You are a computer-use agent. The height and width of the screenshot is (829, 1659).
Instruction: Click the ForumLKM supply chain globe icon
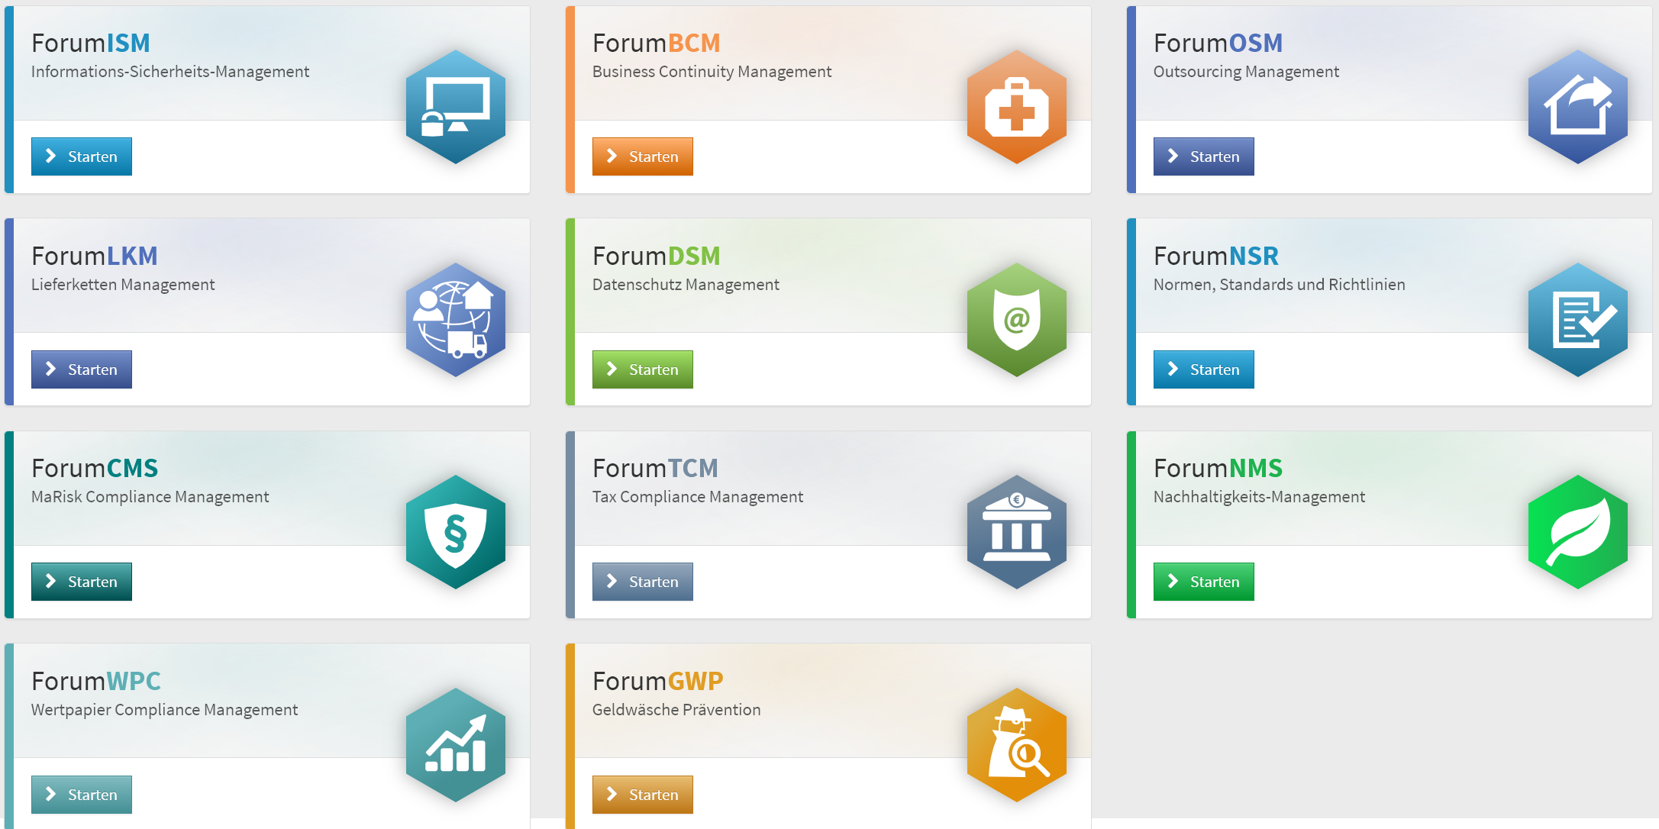point(456,320)
